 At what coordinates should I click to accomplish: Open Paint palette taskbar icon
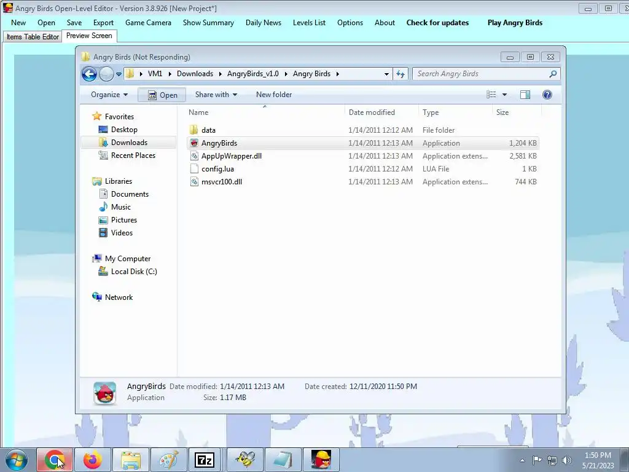click(x=168, y=460)
